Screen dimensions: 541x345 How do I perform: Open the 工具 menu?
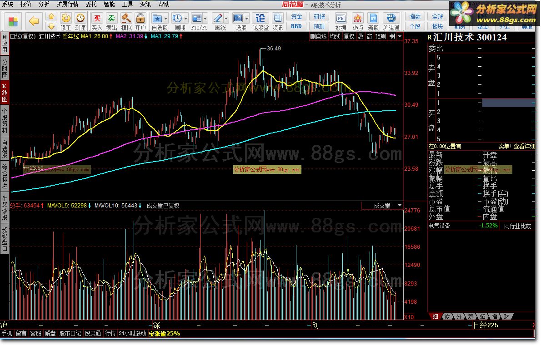pyautogui.click(x=127, y=4)
